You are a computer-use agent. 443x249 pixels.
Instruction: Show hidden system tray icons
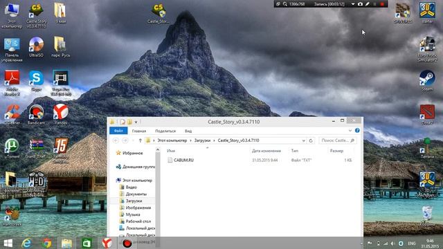(x=361, y=243)
